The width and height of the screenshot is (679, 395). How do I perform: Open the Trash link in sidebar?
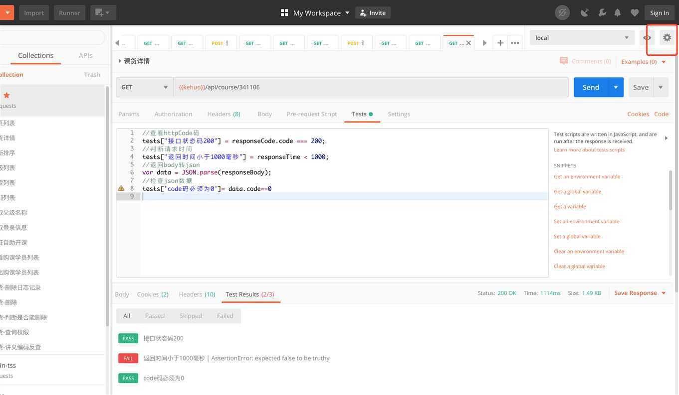point(92,74)
